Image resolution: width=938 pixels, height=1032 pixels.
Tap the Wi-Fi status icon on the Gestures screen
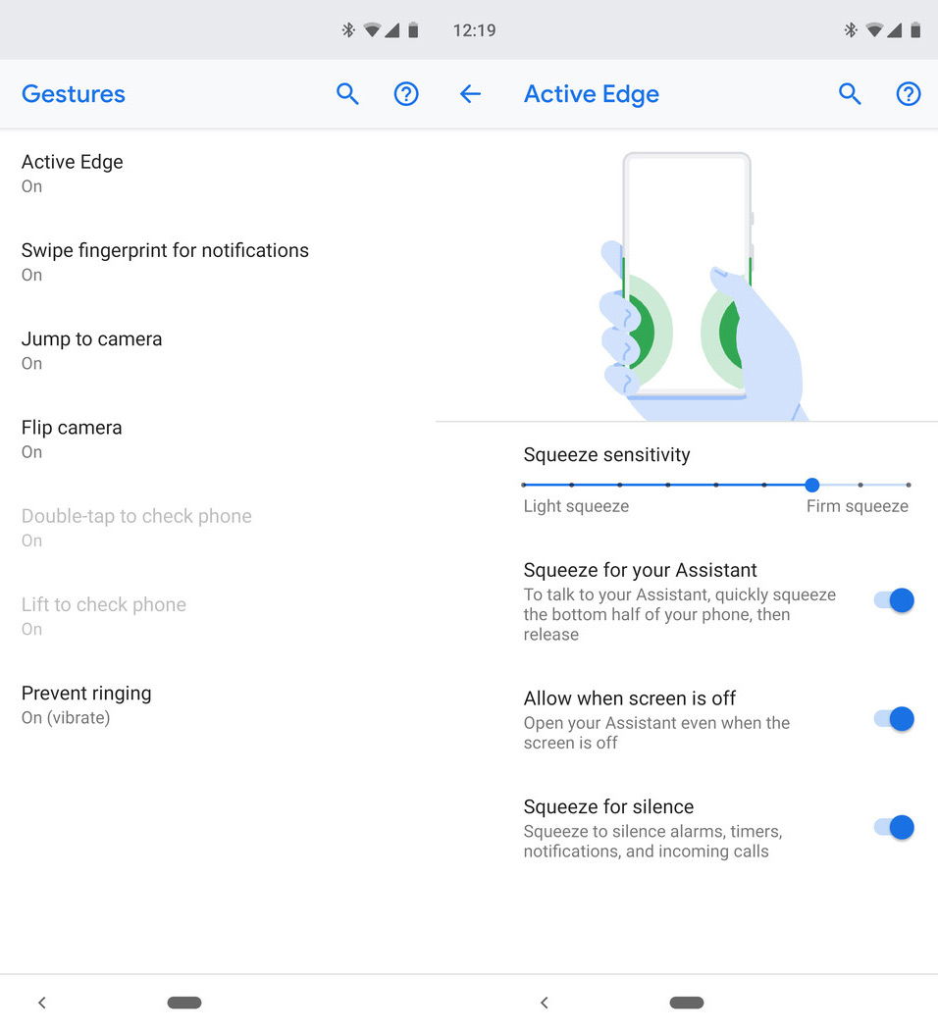pos(372,29)
